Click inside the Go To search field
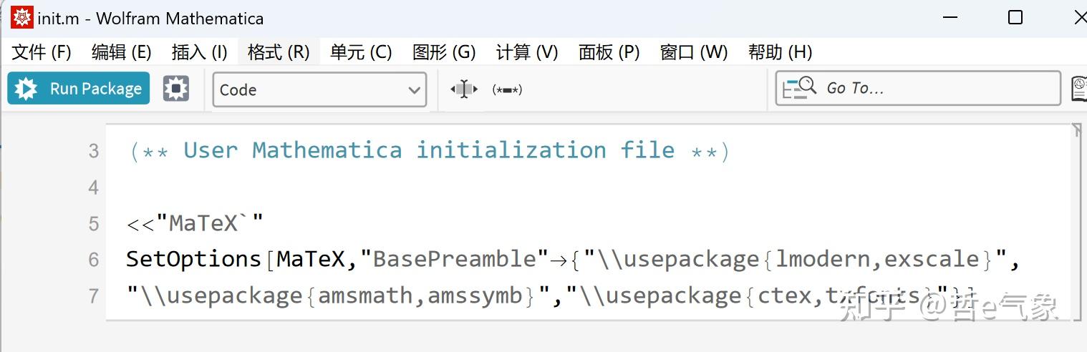Screen dimensions: 1087x352 (x=931, y=89)
